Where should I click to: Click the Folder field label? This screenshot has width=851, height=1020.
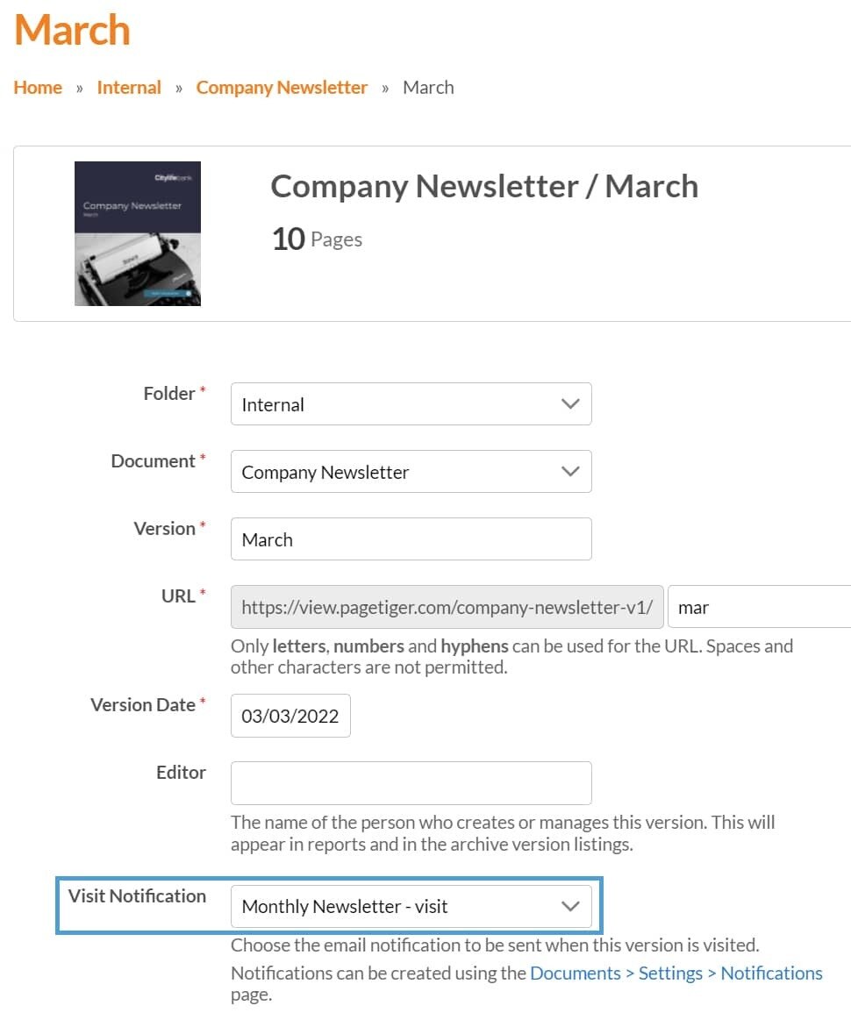coord(168,394)
